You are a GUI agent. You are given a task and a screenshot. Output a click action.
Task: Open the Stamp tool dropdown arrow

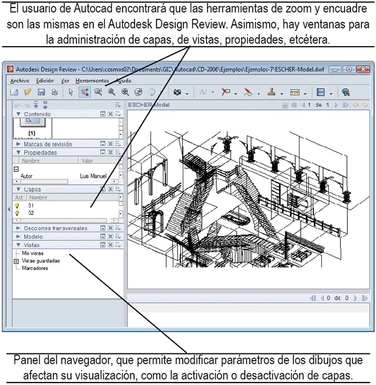[282, 94]
